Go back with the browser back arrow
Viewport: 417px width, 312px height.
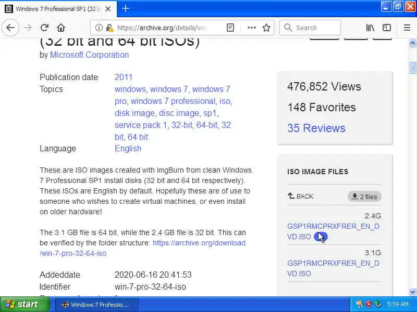(10, 28)
